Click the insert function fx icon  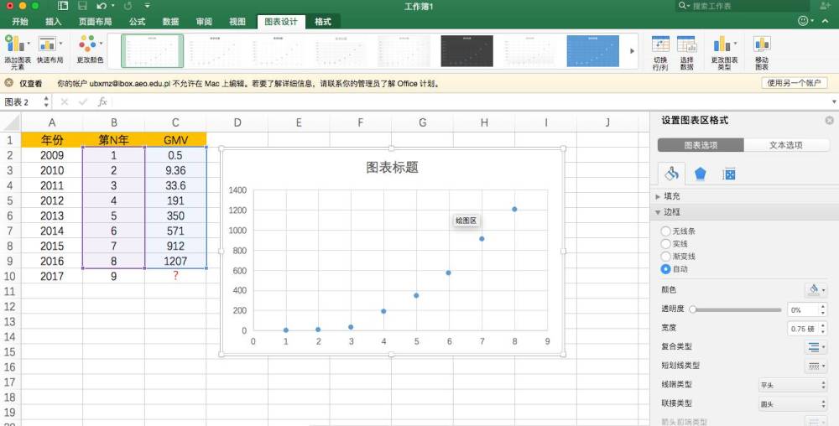pos(102,101)
